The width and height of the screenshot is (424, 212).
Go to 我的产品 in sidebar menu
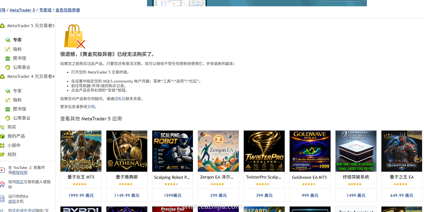[16, 136]
